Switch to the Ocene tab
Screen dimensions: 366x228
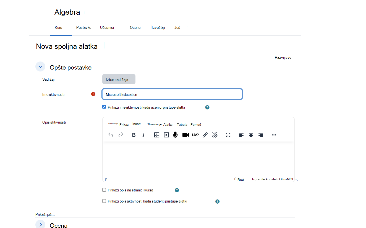(x=135, y=27)
